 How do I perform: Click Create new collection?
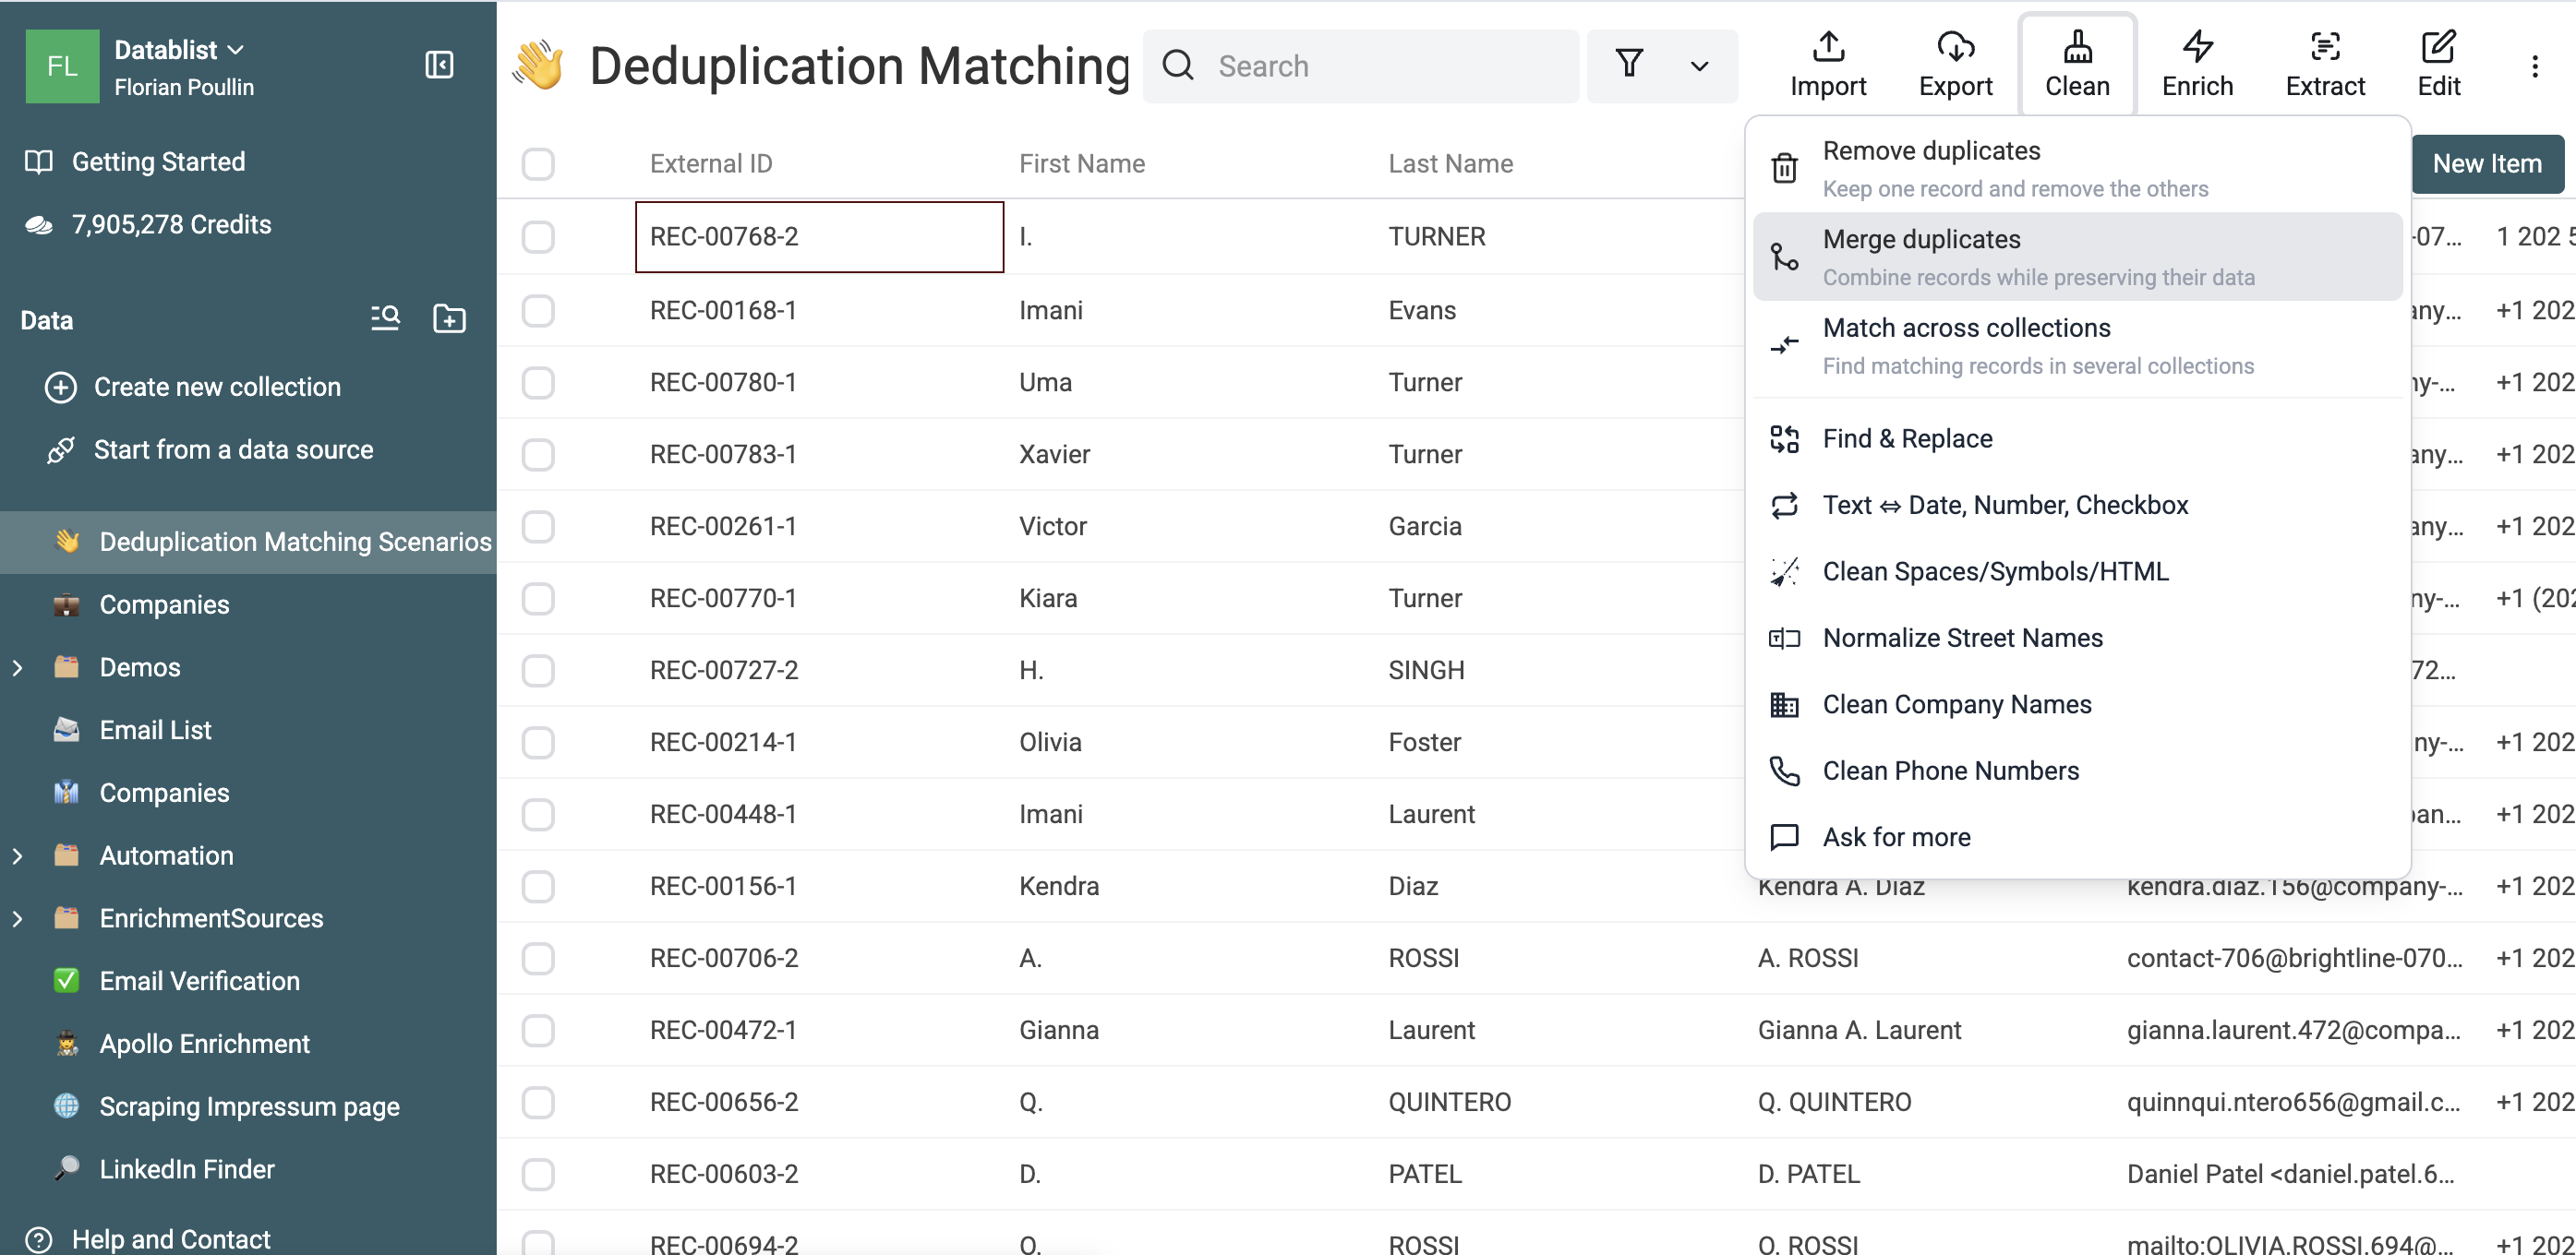coord(217,387)
